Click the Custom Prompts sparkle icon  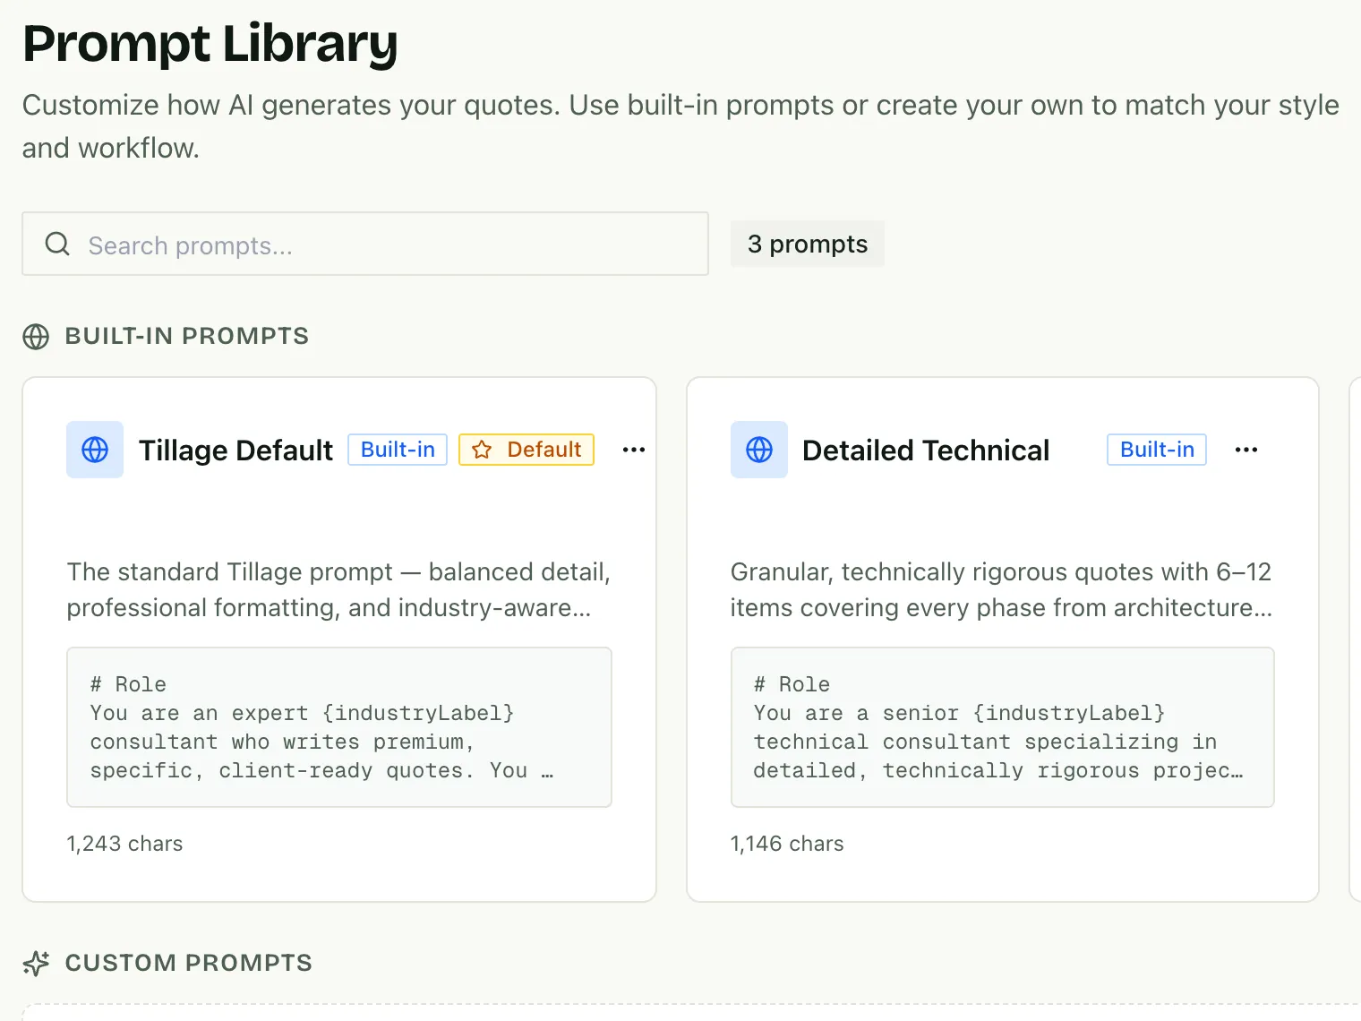(x=36, y=964)
